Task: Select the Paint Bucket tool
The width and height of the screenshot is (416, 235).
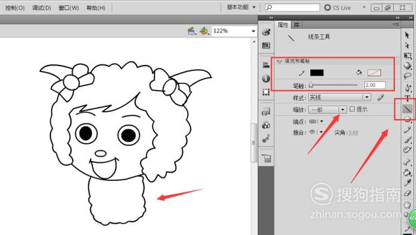Action: coord(407,172)
